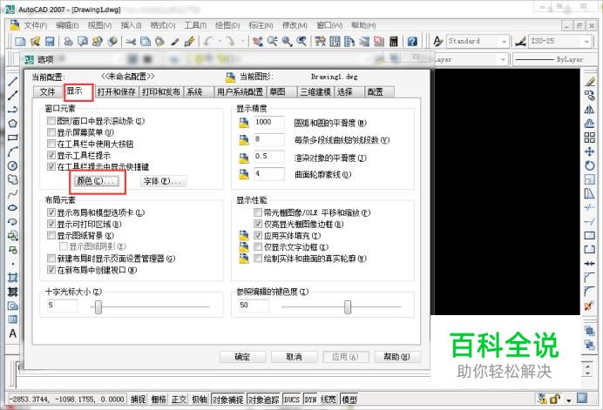
Task: Select the Polygon draw tool
Action: (13, 124)
